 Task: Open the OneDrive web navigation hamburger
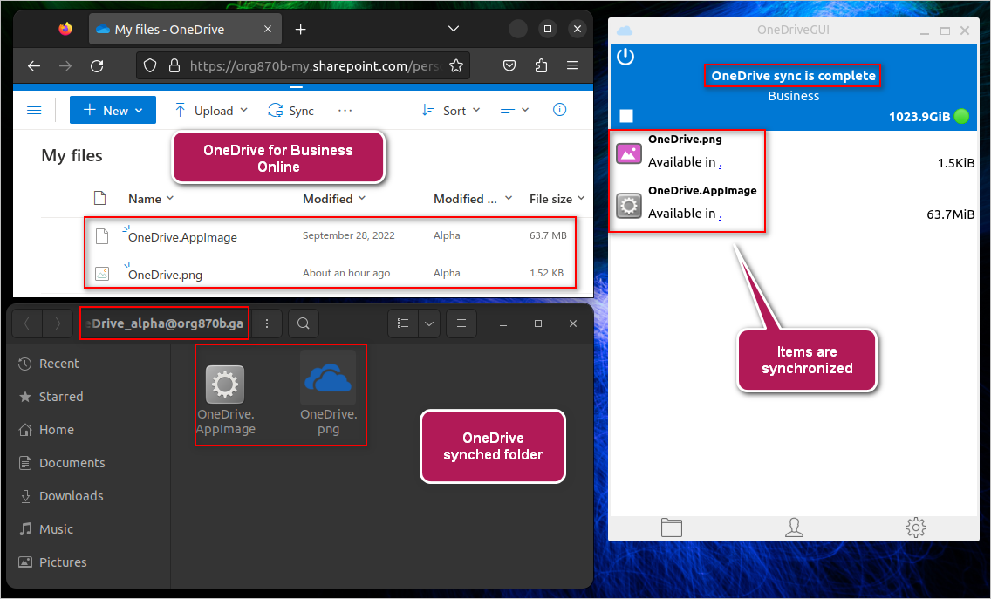34,111
